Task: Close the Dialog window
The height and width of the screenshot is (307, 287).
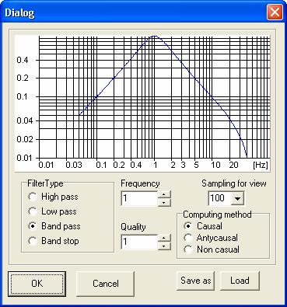Action: coord(275,12)
